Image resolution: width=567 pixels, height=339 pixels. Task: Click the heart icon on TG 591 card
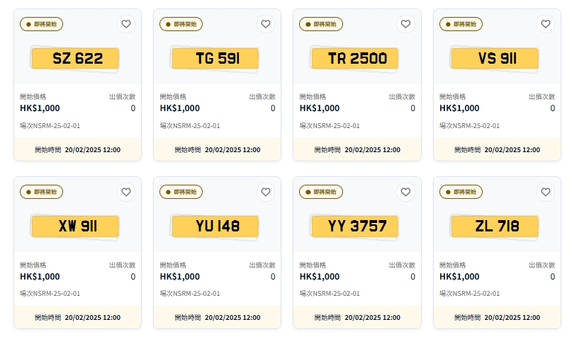pyautogui.click(x=266, y=24)
